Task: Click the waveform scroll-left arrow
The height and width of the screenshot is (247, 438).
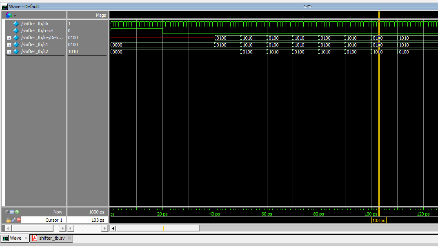Action: [113, 228]
